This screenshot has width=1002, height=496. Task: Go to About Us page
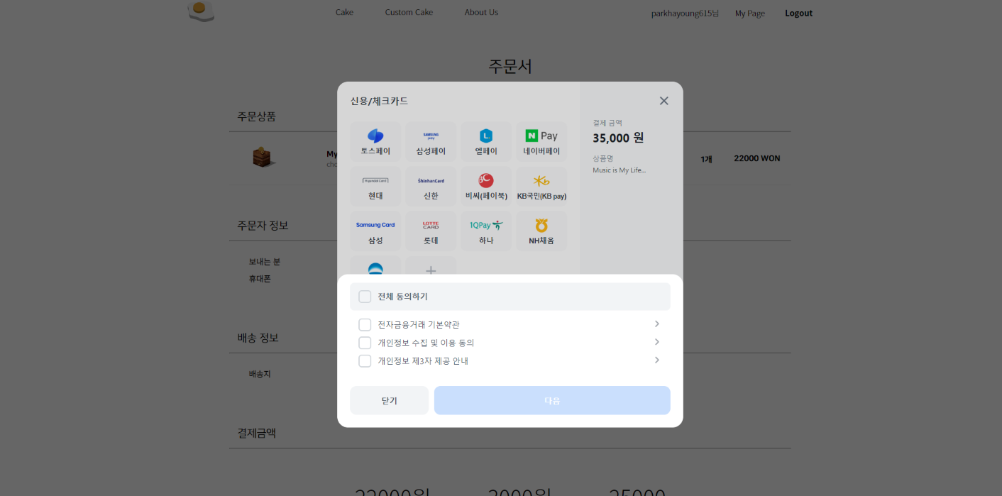point(481,12)
